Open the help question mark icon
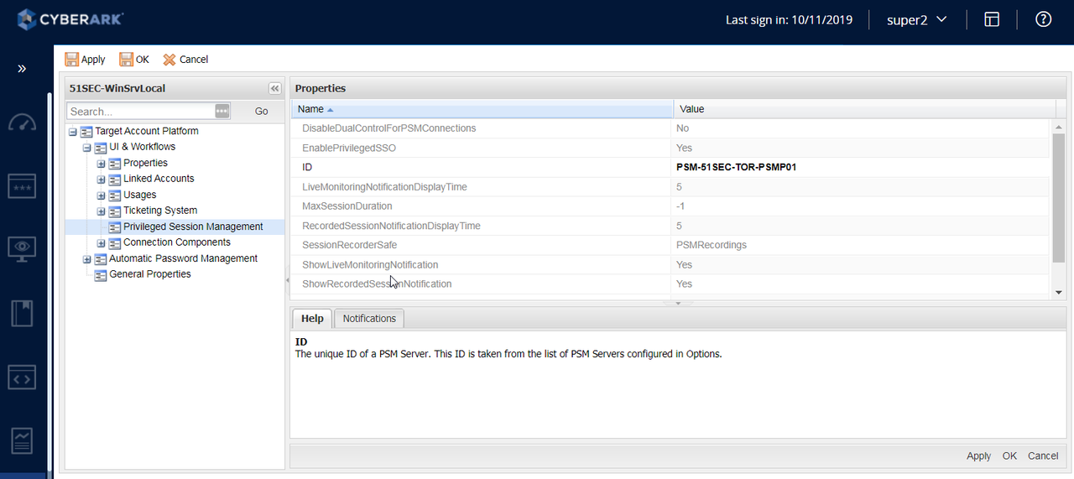The width and height of the screenshot is (1074, 479). 1043,19
